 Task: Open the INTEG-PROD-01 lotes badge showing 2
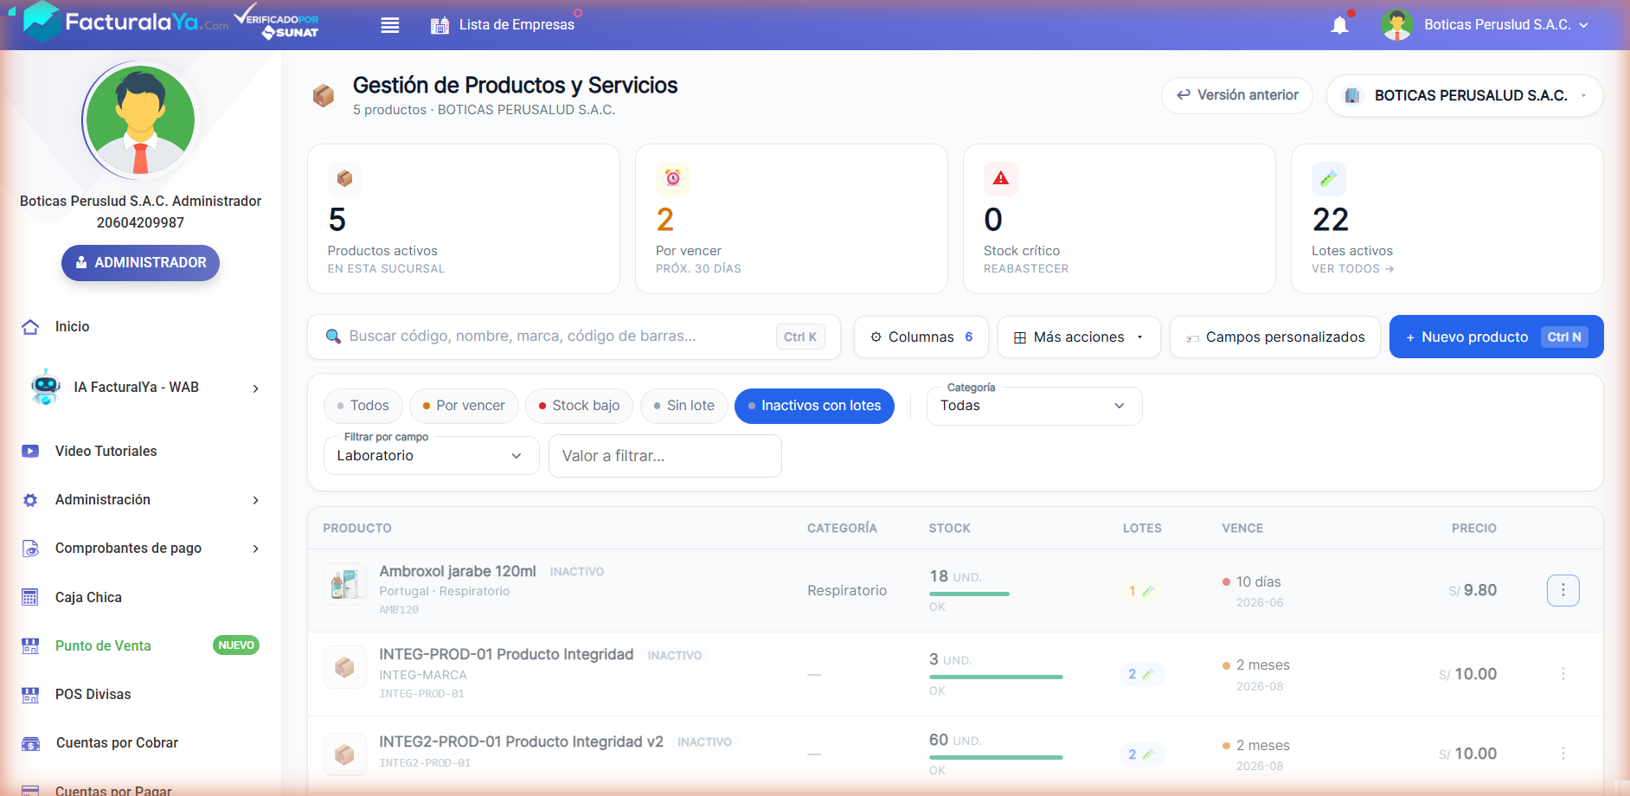click(x=1141, y=674)
